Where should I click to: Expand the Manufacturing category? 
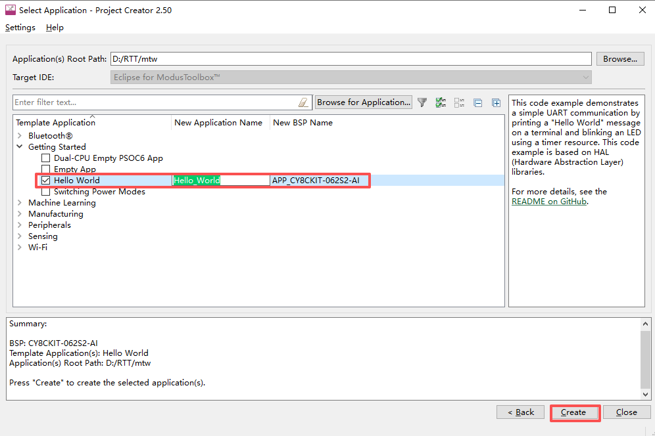20,213
